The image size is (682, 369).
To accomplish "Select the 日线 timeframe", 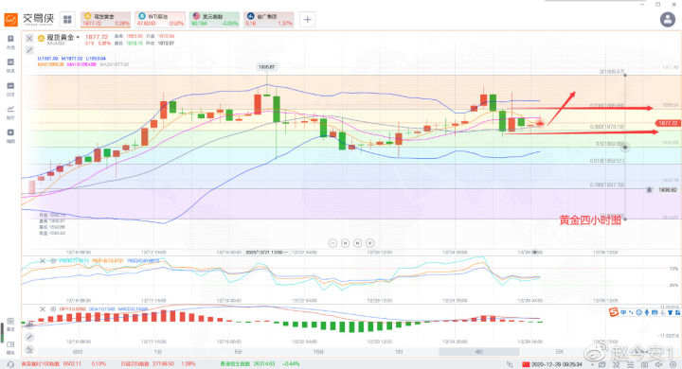I will (559, 352).
